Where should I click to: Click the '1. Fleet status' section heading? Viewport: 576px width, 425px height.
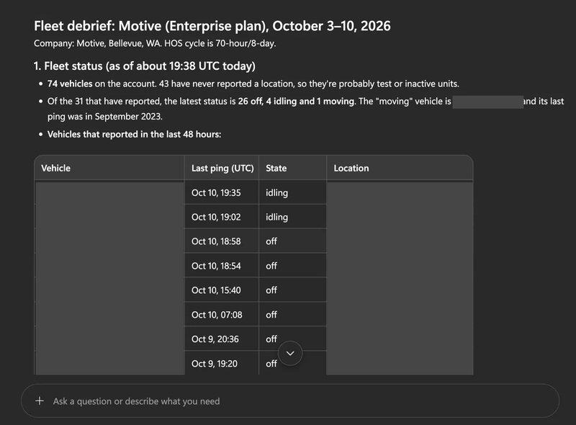(x=145, y=66)
